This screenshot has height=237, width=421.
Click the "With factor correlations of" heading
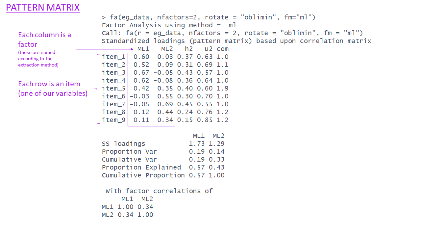159,191
